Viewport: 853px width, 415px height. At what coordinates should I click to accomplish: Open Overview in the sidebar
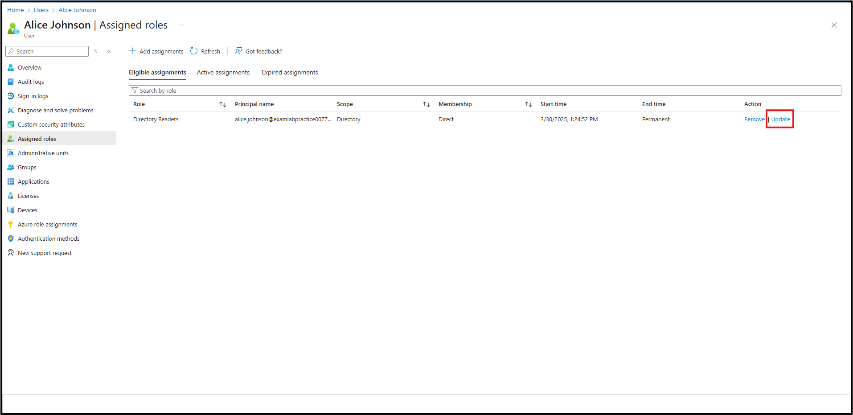click(x=29, y=68)
